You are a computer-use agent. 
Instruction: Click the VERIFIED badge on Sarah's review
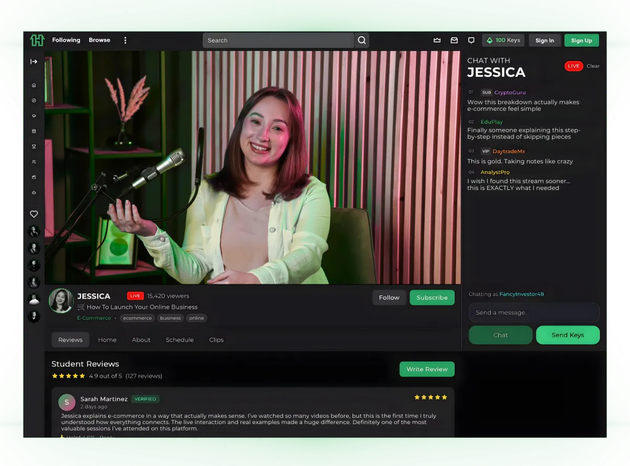(x=145, y=399)
